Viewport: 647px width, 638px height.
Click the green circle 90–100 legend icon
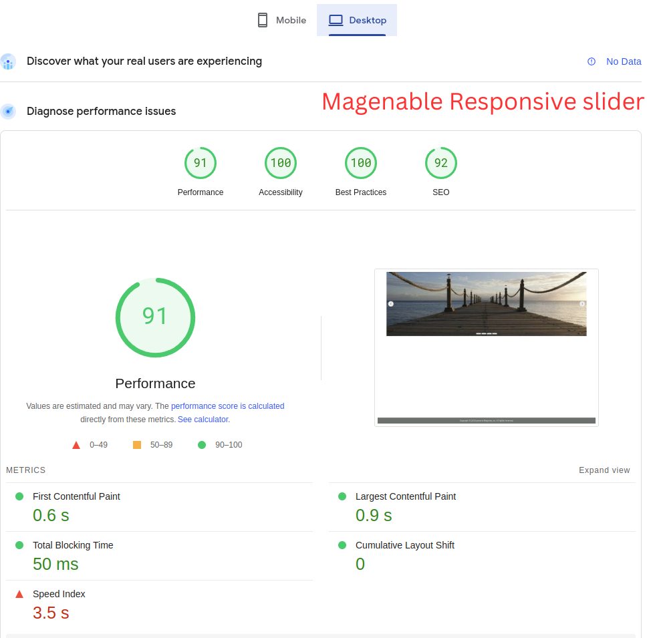coord(202,444)
